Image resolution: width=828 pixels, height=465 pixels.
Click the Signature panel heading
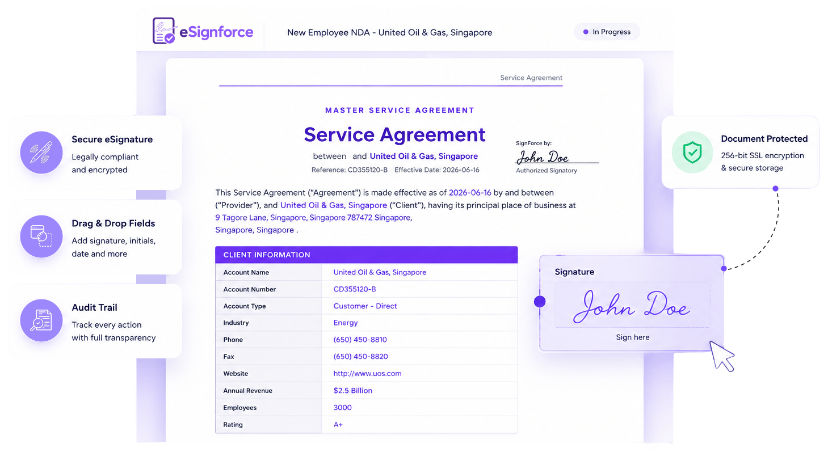574,272
